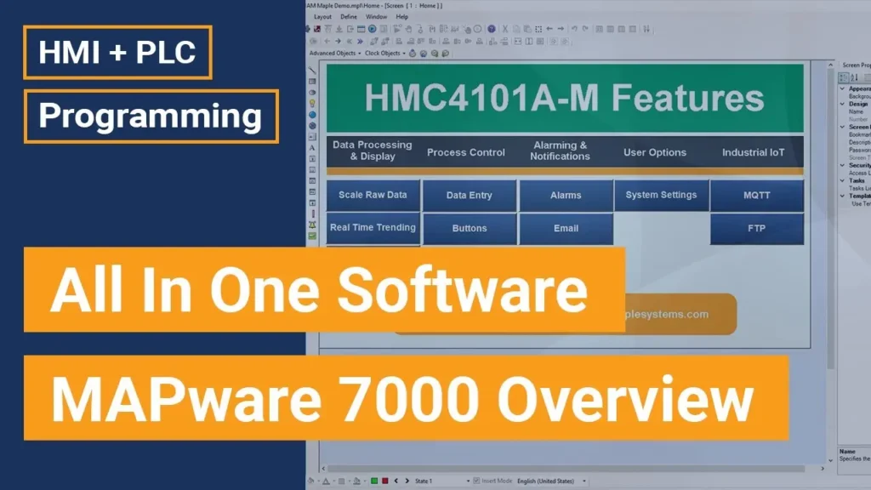Image resolution: width=871 pixels, height=490 pixels.
Task: Click the Undo arrow icon
Action: [x=574, y=29]
